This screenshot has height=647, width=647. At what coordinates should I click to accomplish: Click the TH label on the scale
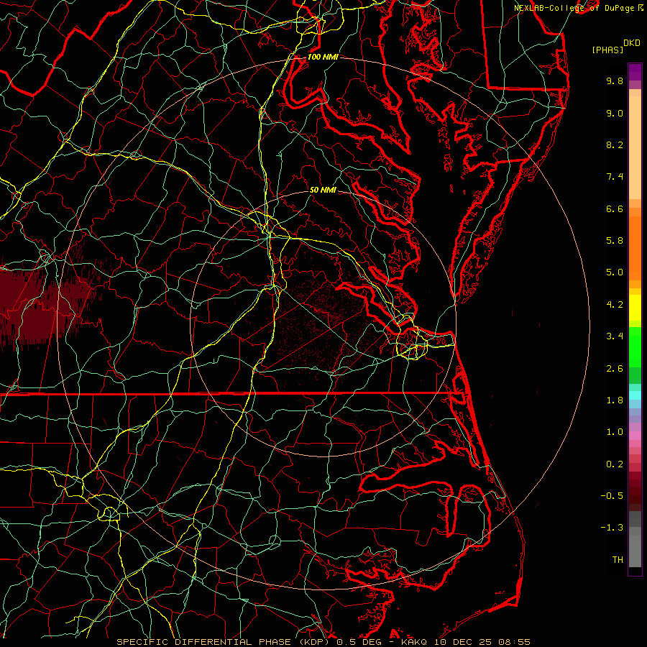click(x=618, y=560)
